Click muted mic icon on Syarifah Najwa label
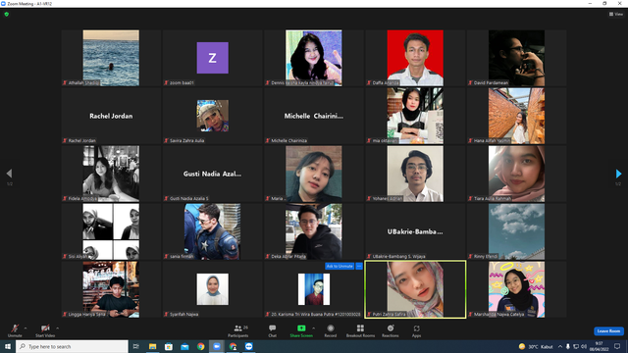 [x=166, y=314]
